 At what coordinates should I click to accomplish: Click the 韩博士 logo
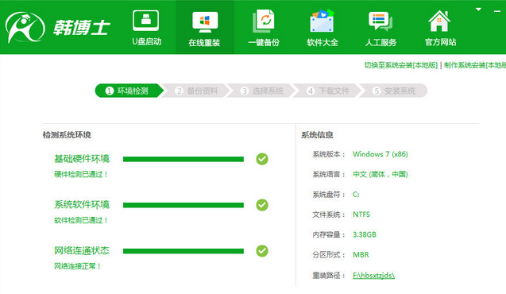tap(58, 28)
